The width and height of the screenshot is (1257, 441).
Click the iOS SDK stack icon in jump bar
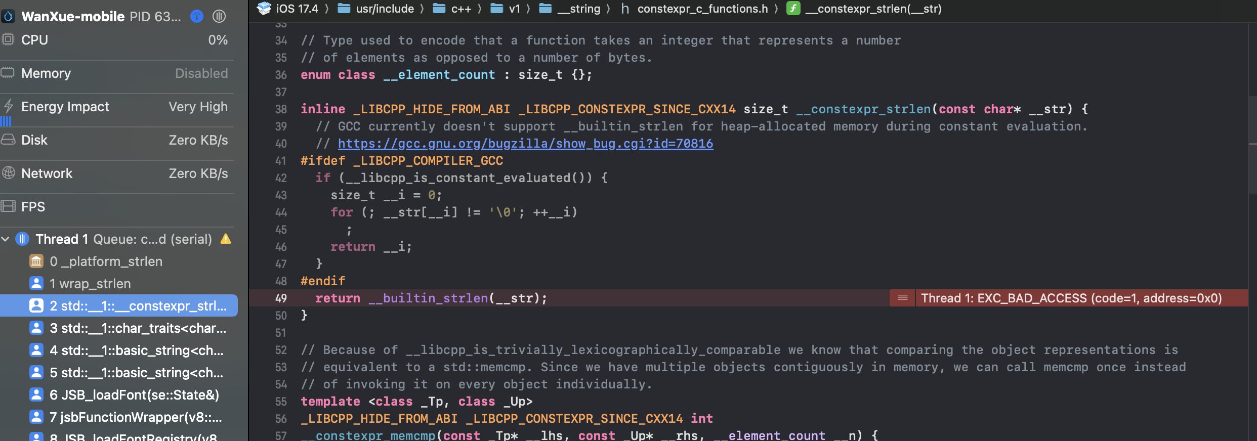[x=264, y=8]
